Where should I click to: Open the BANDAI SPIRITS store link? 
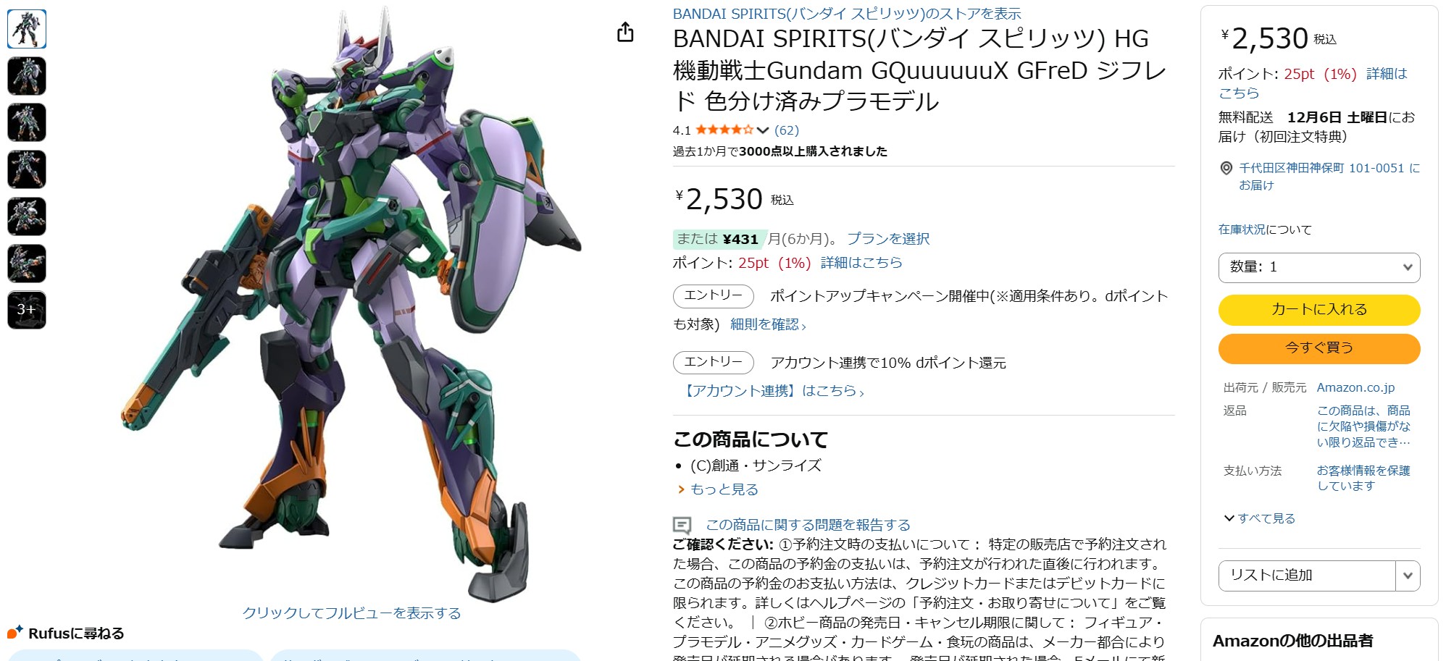point(847,14)
